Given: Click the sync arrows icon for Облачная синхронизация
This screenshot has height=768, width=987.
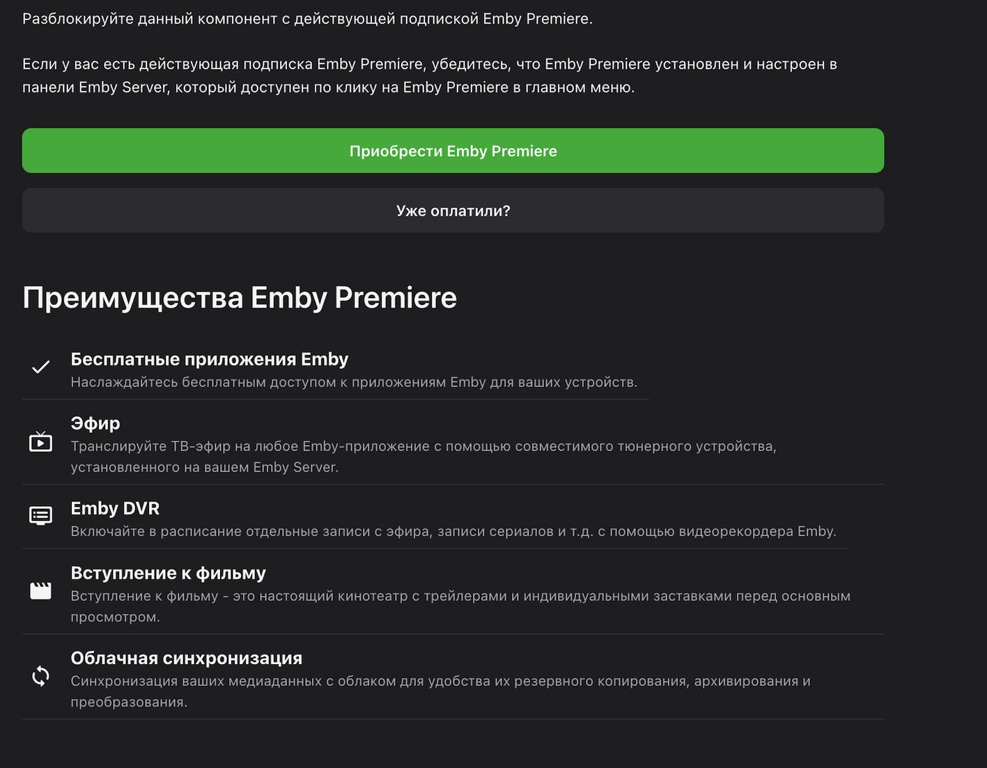Looking at the screenshot, I should click(40, 676).
